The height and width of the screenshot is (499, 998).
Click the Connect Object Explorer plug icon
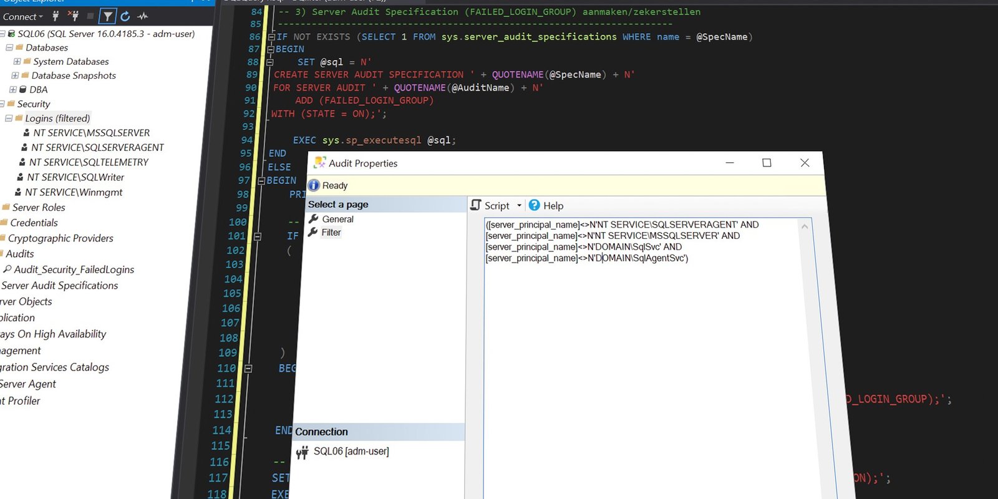coord(56,16)
